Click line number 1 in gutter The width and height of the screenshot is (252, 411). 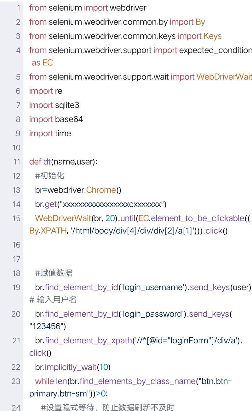tap(18, 8)
